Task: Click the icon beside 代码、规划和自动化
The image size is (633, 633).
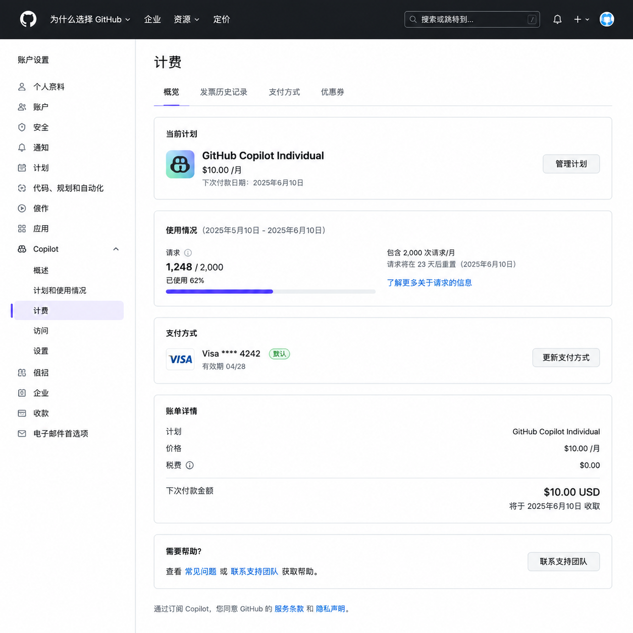Action: 22,188
